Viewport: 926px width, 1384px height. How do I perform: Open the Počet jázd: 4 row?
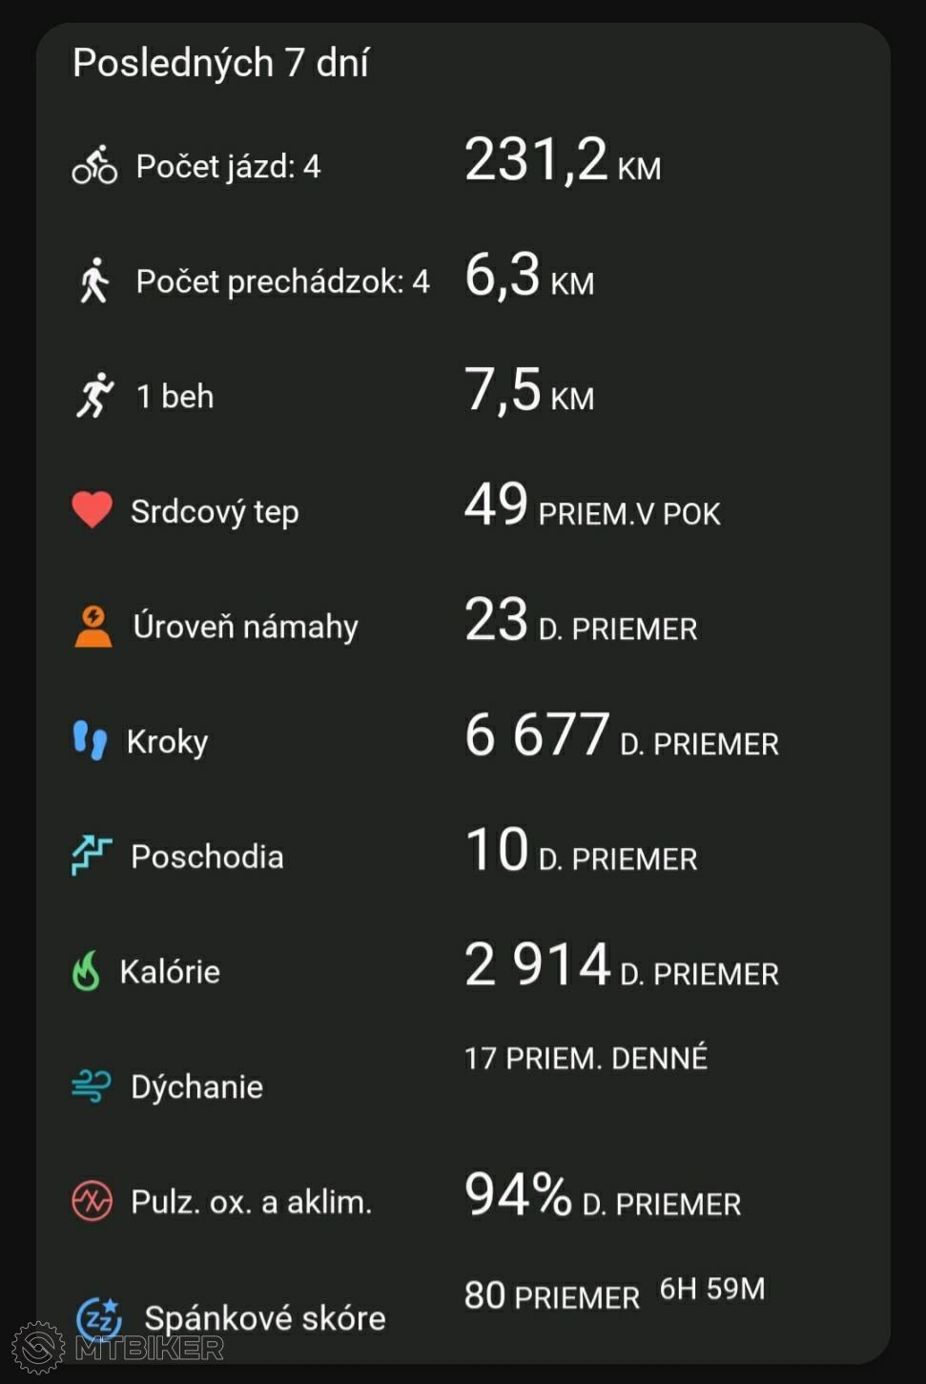(463, 166)
